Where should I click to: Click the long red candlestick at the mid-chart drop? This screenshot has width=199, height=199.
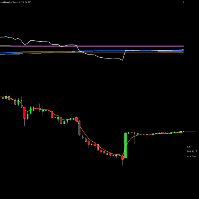80,128
